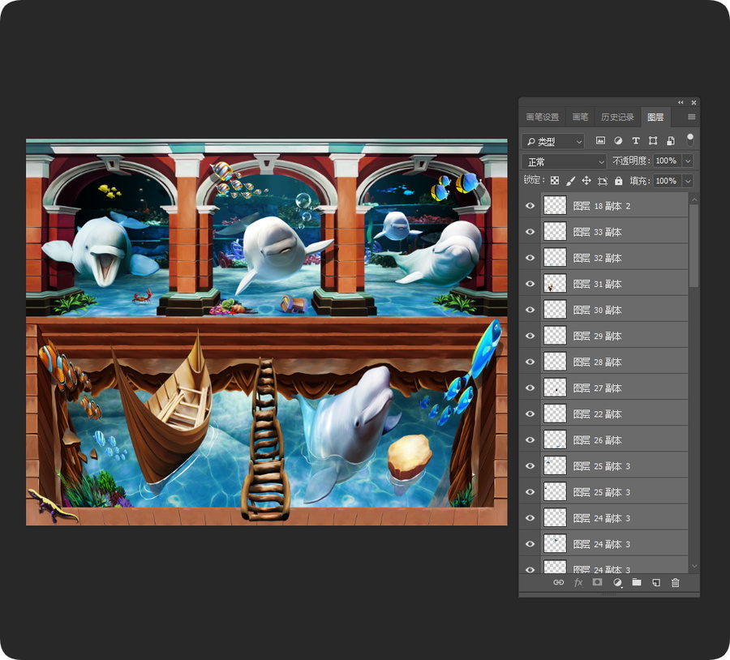Expand the 填充 fill slider arrow
730x660 pixels.
coord(688,181)
